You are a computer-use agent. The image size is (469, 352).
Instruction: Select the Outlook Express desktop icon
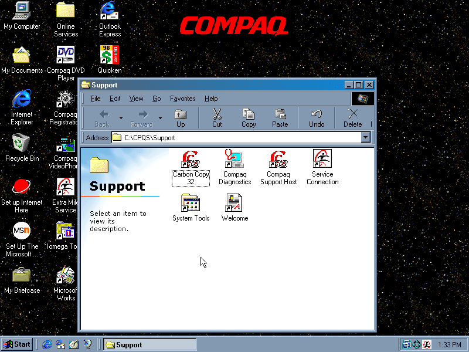click(110, 19)
